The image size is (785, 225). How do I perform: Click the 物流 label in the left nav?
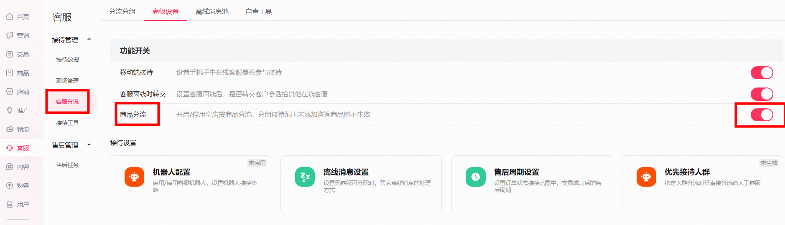[x=23, y=129]
